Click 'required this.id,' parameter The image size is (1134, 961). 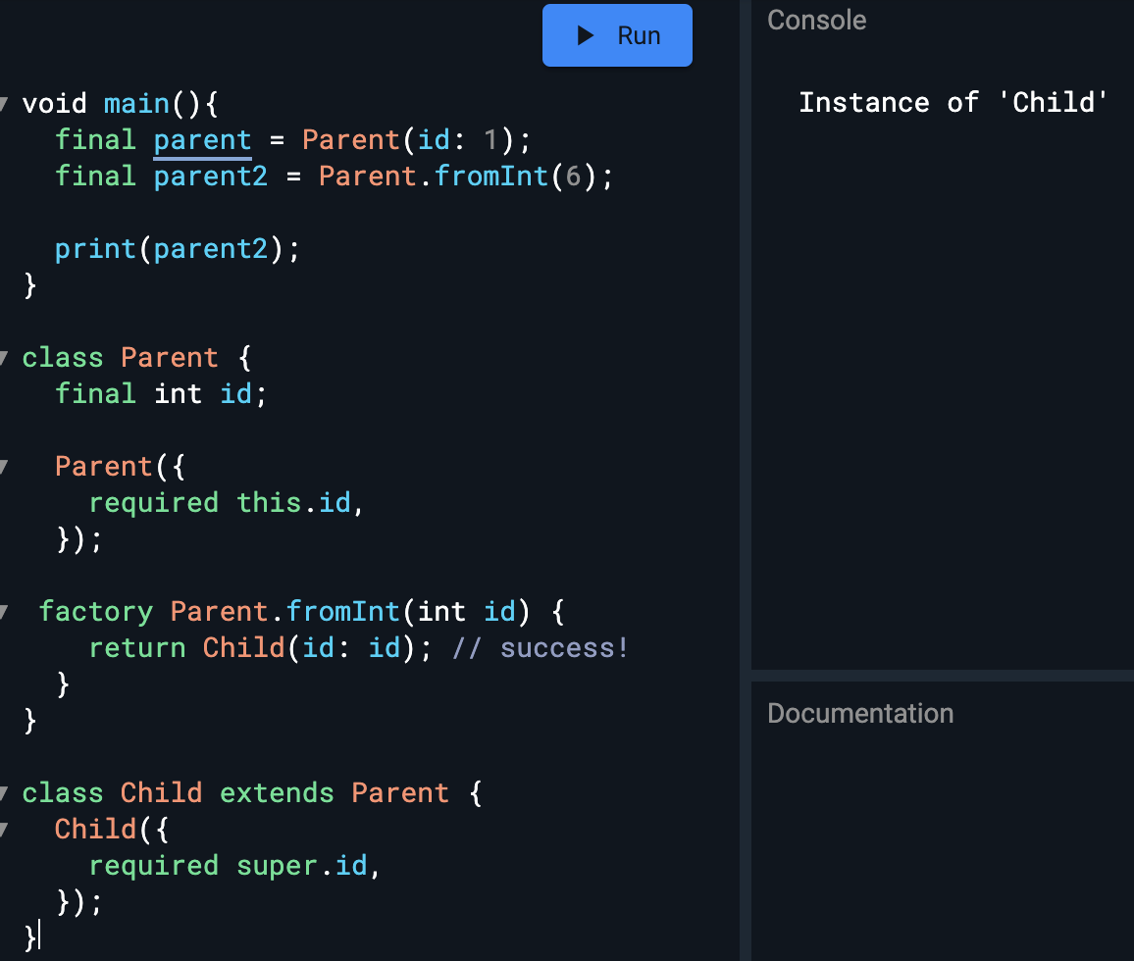click(226, 502)
